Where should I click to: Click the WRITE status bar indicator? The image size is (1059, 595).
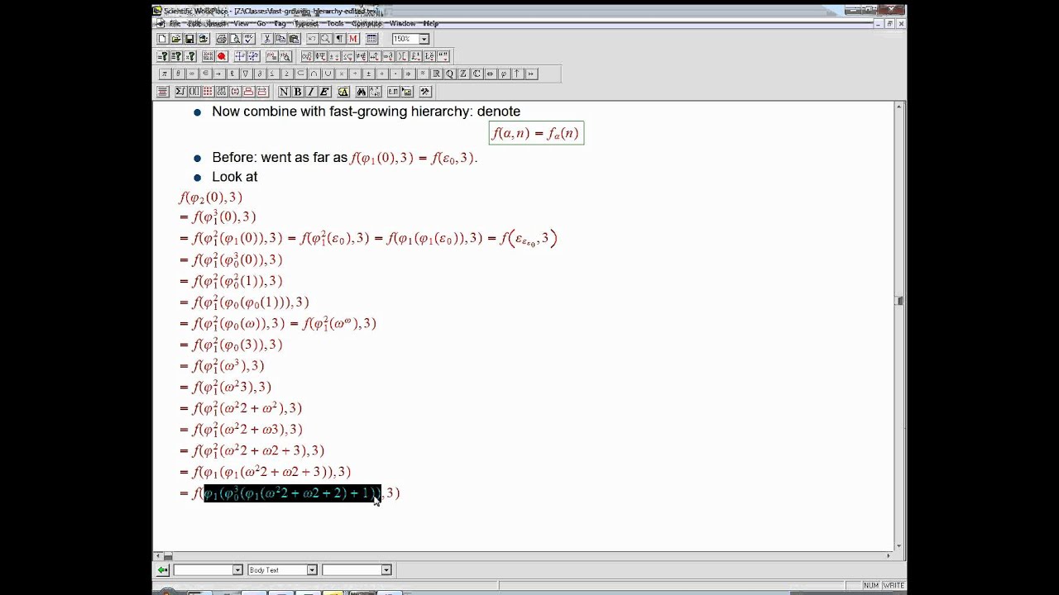894,585
